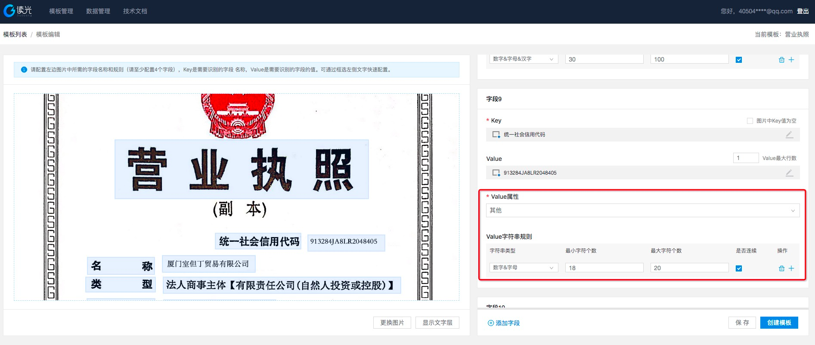Image resolution: width=815 pixels, height=345 pixels.
Task: Go back to 模板列表 in the breadcrumb
Action: coord(15,34)
